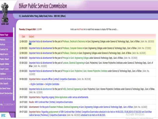Viewport: 158px width, 119px height.
Task: Open Advertisement link for Professor, Electrical & Electronics
Action: tap(47, 41)
